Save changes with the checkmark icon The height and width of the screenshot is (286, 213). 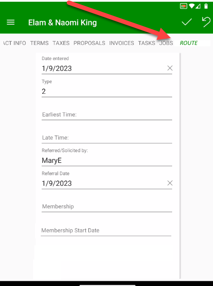coord(187,22)
